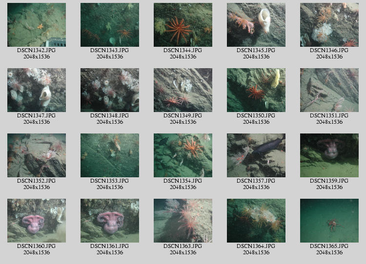This screenshot has width=366, height=264.
Task: Click the filename text DSCN1351.JPG
Action: tap(329, 115)
